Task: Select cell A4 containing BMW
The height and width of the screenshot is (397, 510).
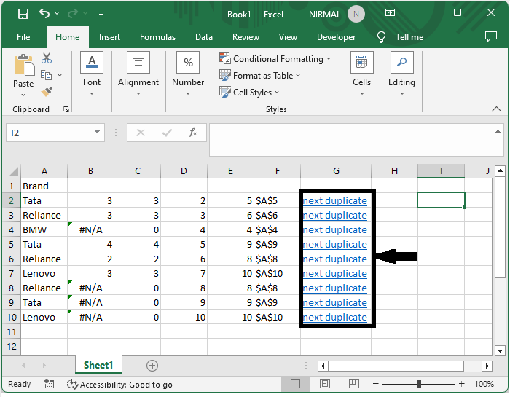Action: pos(44,229)
